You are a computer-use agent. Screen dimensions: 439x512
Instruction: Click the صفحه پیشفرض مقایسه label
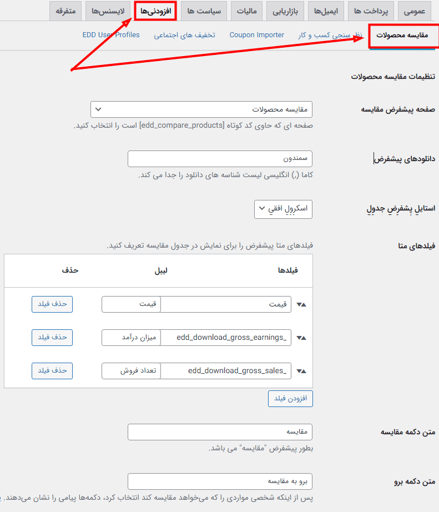[x=398, y=109]
